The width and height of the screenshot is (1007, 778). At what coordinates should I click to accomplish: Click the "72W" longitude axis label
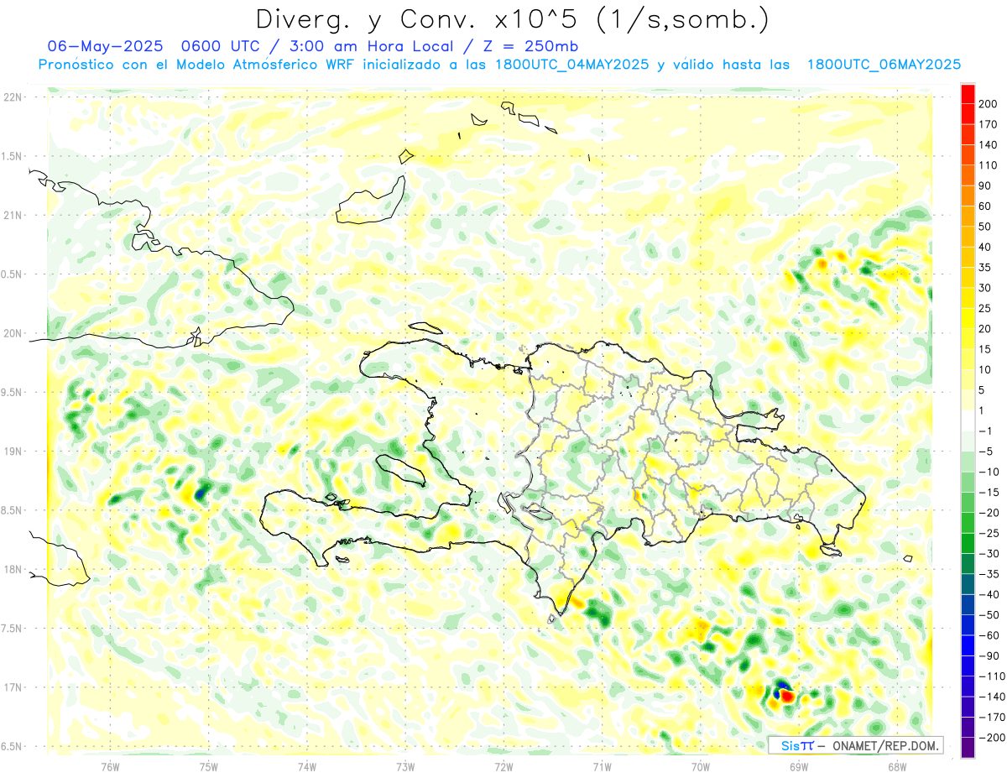click(503, 766)
